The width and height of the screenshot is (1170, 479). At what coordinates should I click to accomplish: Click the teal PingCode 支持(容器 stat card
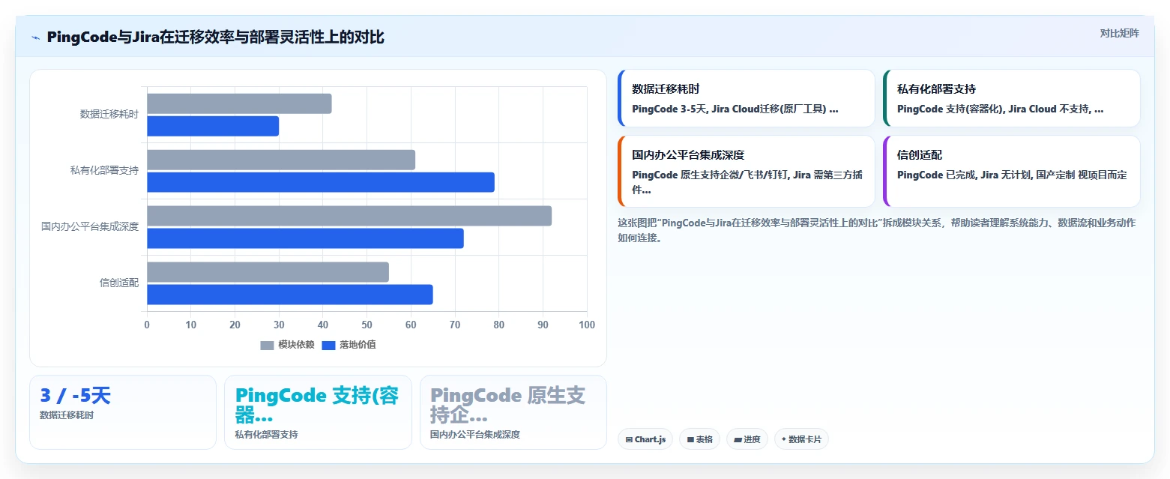tap(318, 412)
